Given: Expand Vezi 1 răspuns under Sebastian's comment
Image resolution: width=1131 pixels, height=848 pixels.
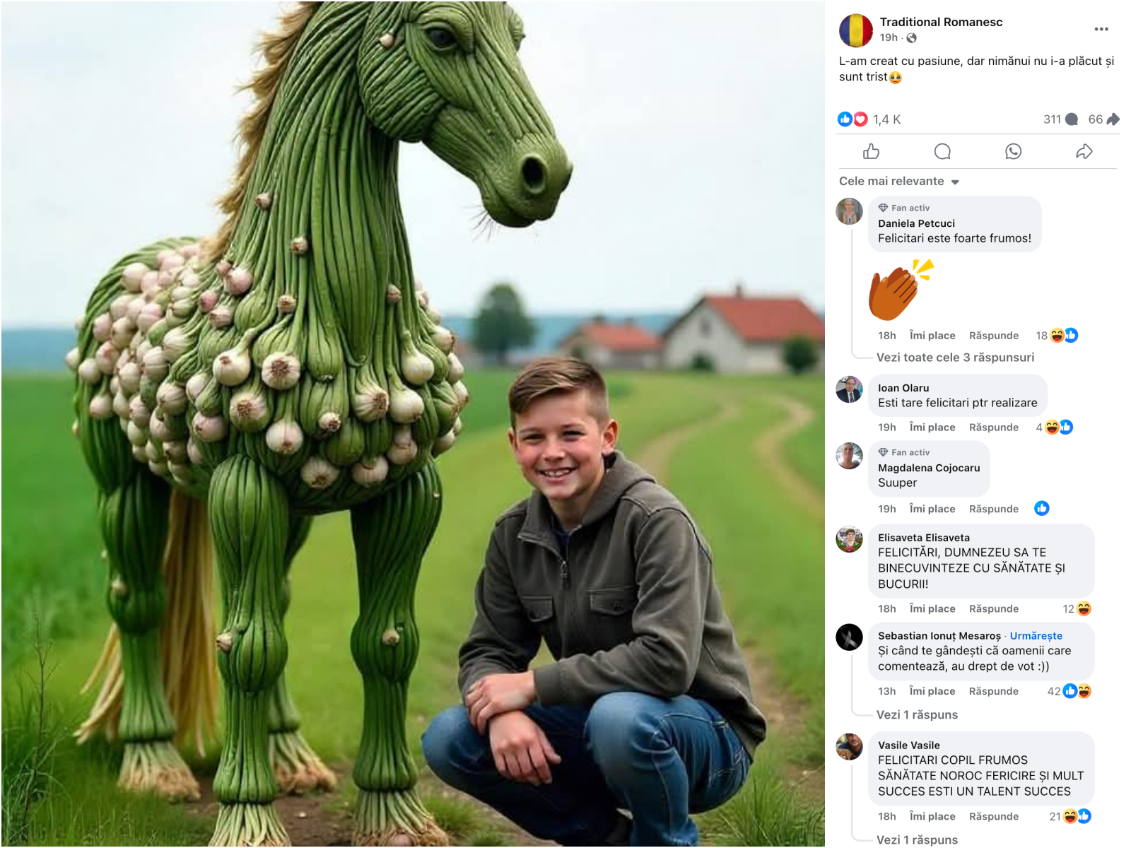Looking at the screenshot, I should coord(917,715).
